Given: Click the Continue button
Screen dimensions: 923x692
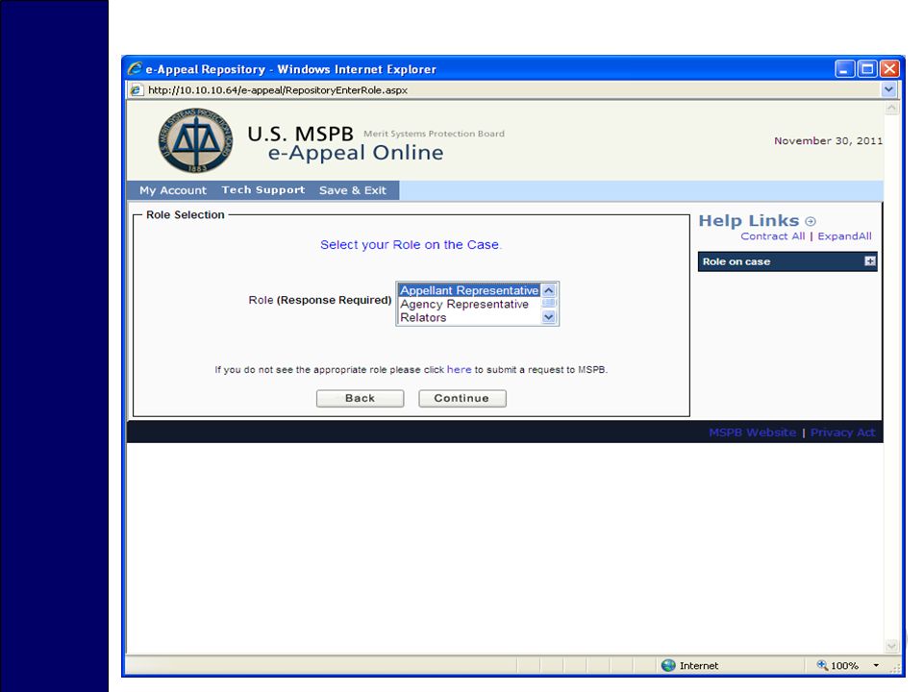Looking at the screenshot, I should point(462,398).
